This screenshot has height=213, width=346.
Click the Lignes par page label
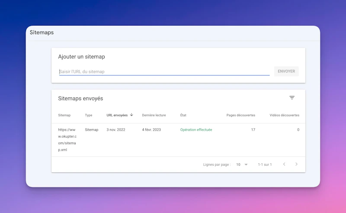[x=217, y=165]
